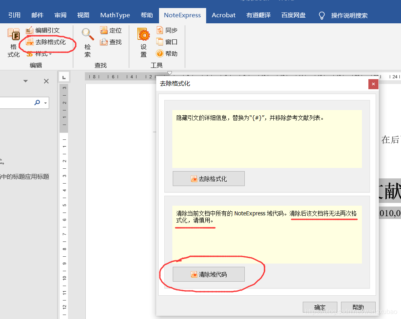Viewport: 401px width, 319px height.
Task: Open NoteExpress 设置 (Settings)
Action: [143, 43]
